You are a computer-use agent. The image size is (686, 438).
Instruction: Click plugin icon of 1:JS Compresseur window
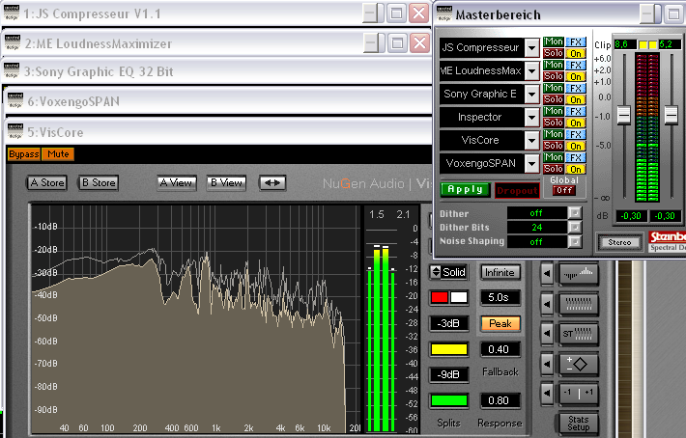coord(12,14)
